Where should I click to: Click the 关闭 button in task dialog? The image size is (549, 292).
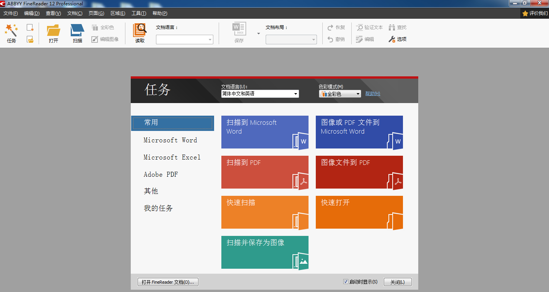(398, 282)
